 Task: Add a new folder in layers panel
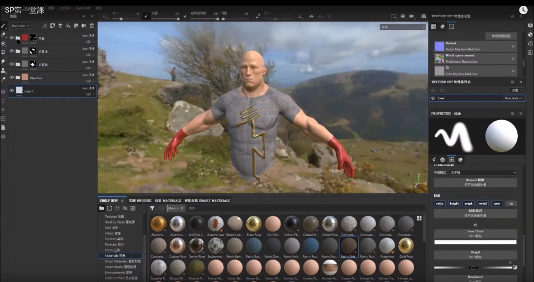coord(84,25)
